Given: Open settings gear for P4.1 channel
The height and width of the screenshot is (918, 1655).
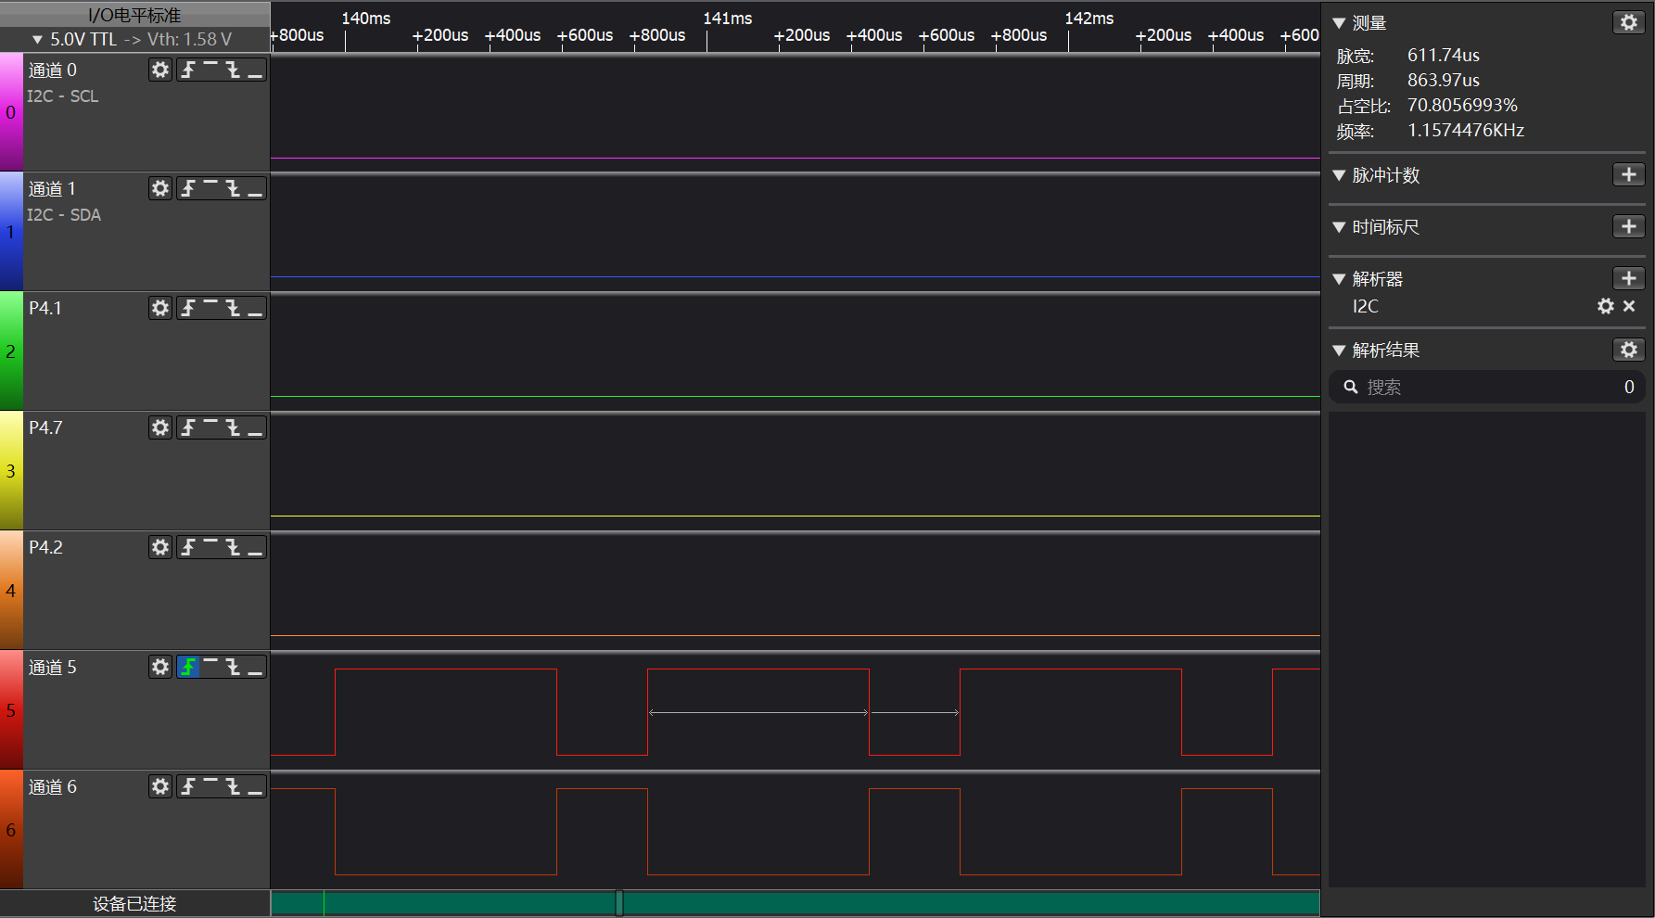Looking at the screenshot, I should tap(160, 308).
